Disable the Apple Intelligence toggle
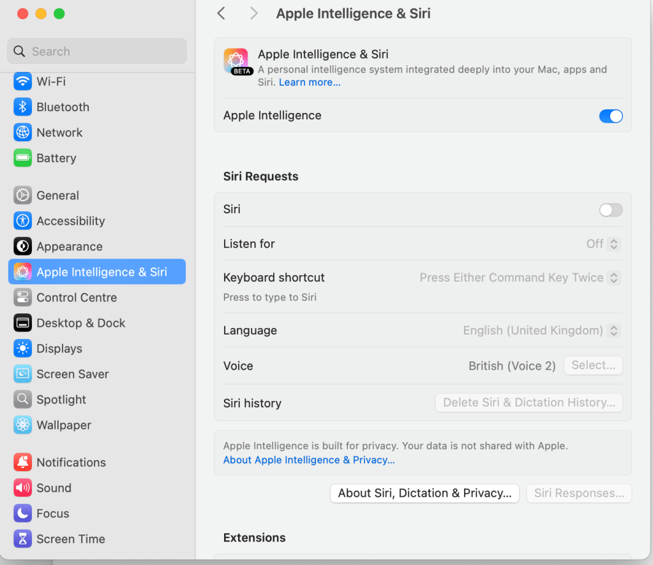The width and height of the screenshot is (653, 565). point(610,116)
